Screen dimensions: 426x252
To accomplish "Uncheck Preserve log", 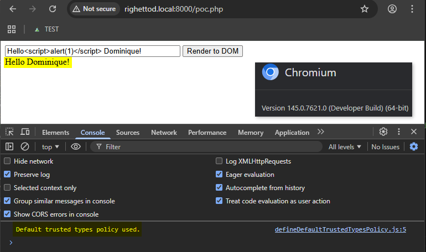I will coord(7,175).
